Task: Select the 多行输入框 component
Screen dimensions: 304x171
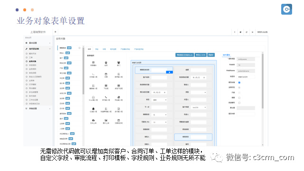Action: tap(118, 110)
